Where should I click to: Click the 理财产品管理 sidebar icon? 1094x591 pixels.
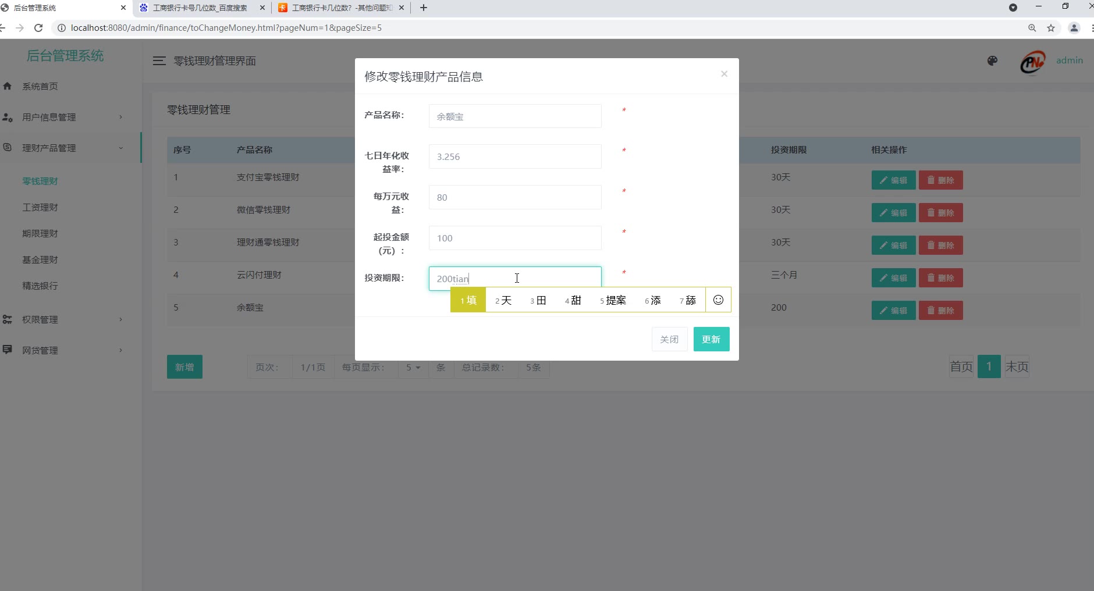tap(8, 148)
